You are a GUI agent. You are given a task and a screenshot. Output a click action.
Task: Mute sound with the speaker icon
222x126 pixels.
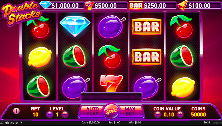(x=7, y=123)
